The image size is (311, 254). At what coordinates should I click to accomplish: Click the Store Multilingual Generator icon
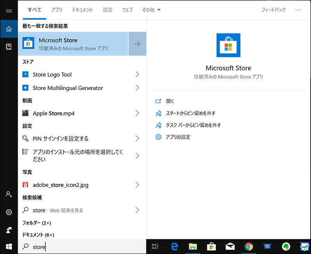tap(25, 88)
